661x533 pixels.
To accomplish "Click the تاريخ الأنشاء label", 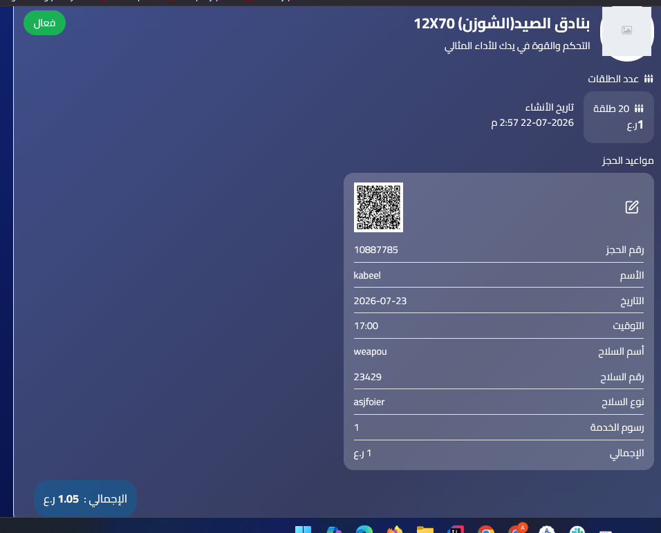I will pos(549,107).
